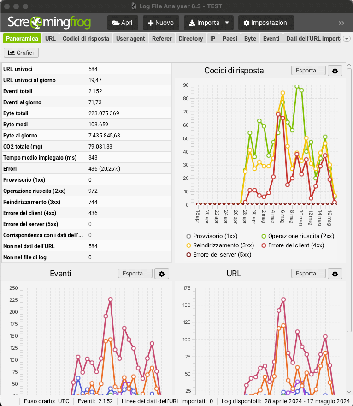
Task: Toggle the Grafici charts button
Action: coord(21,53)
